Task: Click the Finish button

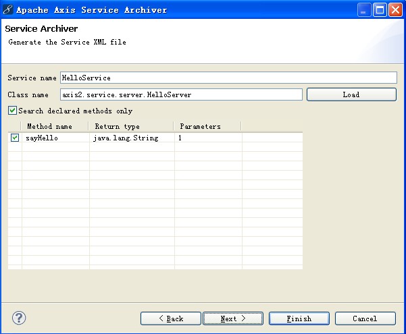Action: pos(299,318)
